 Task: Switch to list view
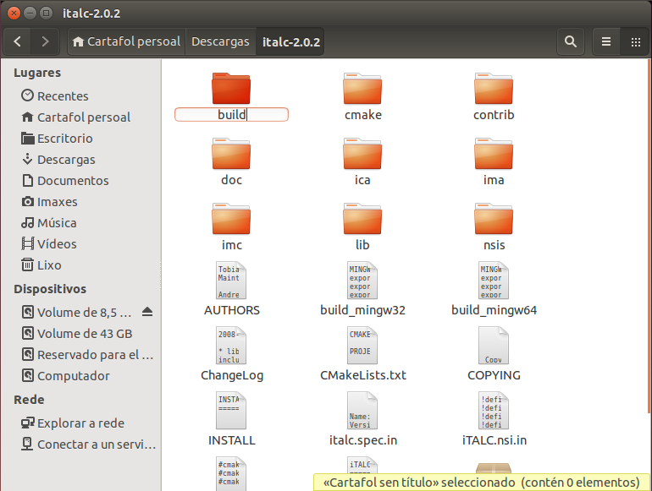(606, 41)
